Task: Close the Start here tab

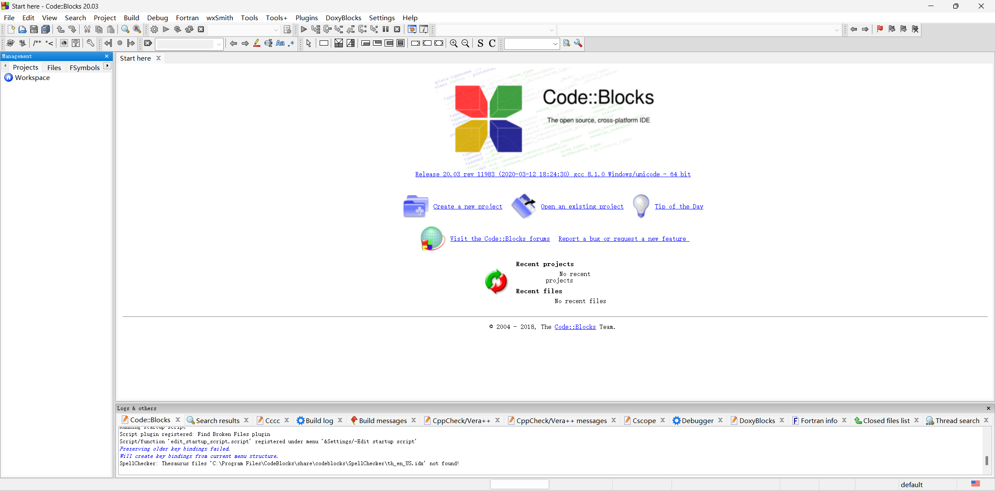Action: (x=158, y=58)
